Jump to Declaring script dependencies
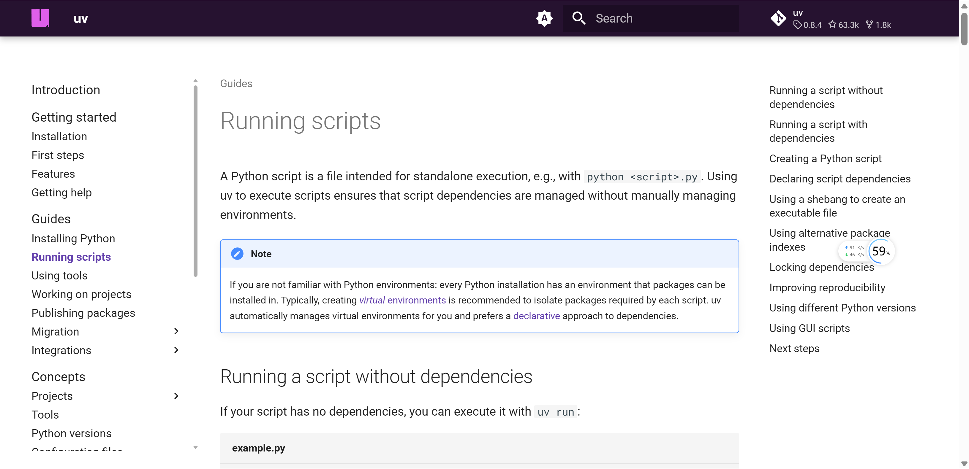Image resolution: width=969 pixels, height=469 pixels. (x=840, y=179)
